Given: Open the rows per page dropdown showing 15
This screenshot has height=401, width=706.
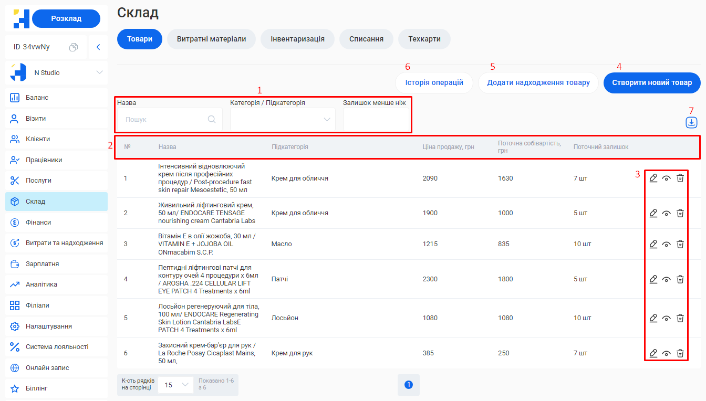Looking at the screenshot, I should [x=175, y=385].
